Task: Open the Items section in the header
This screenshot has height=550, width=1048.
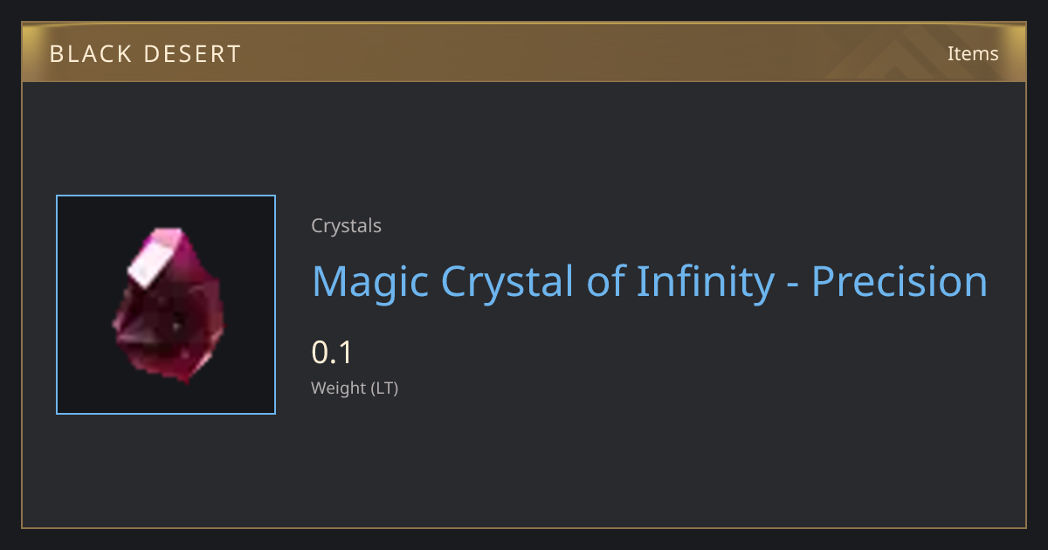Action: [x=973, y=54]
